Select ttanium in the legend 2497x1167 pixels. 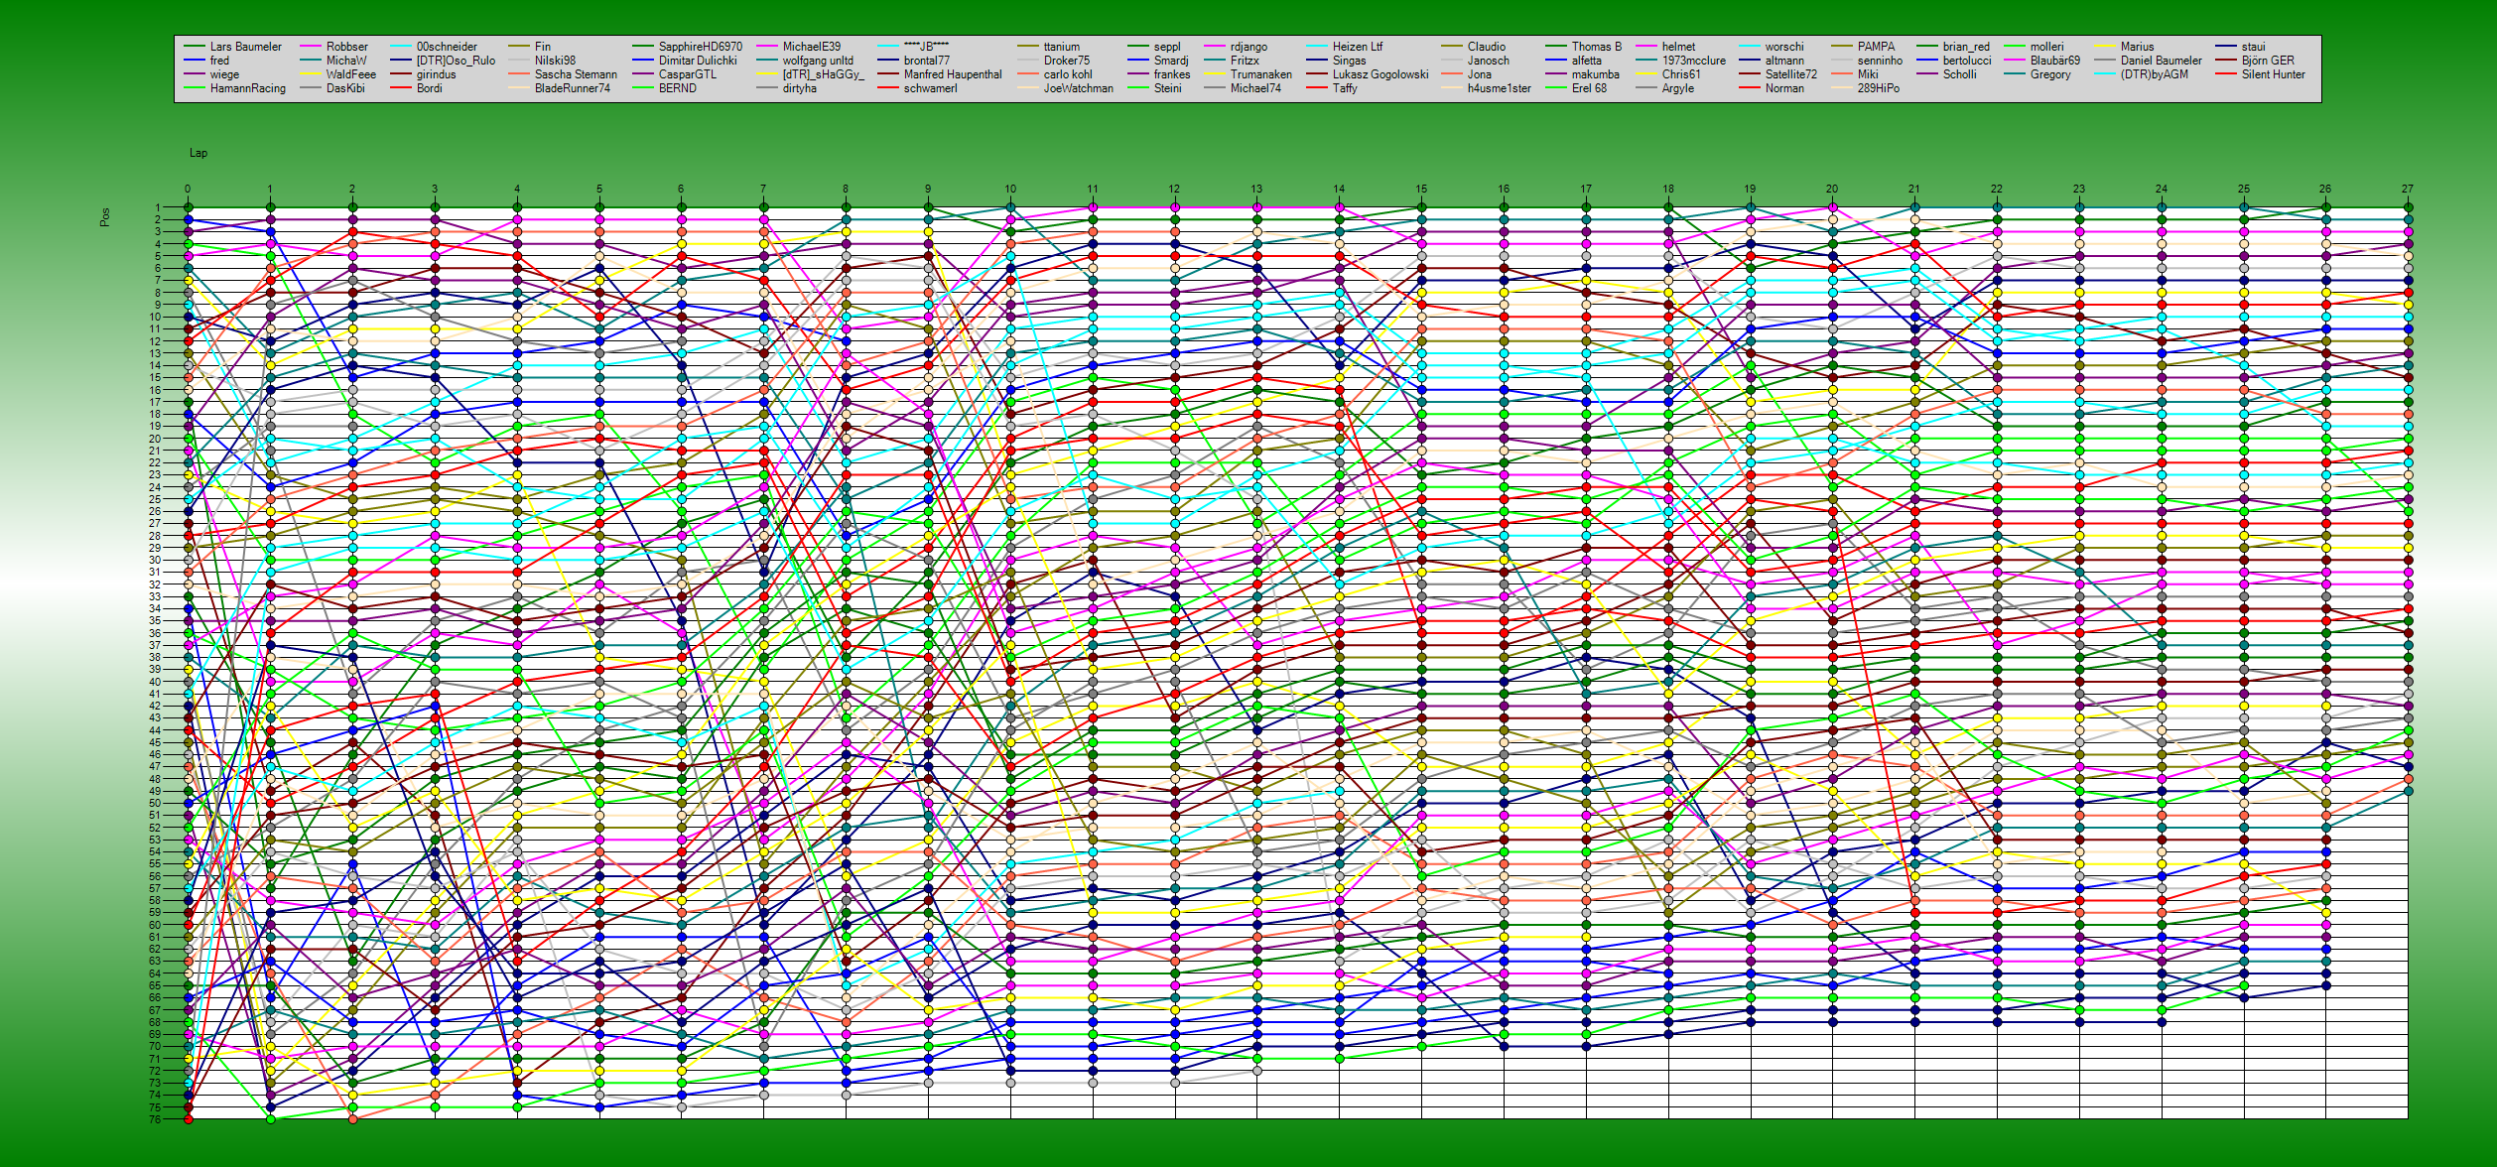coord(1061,47)
